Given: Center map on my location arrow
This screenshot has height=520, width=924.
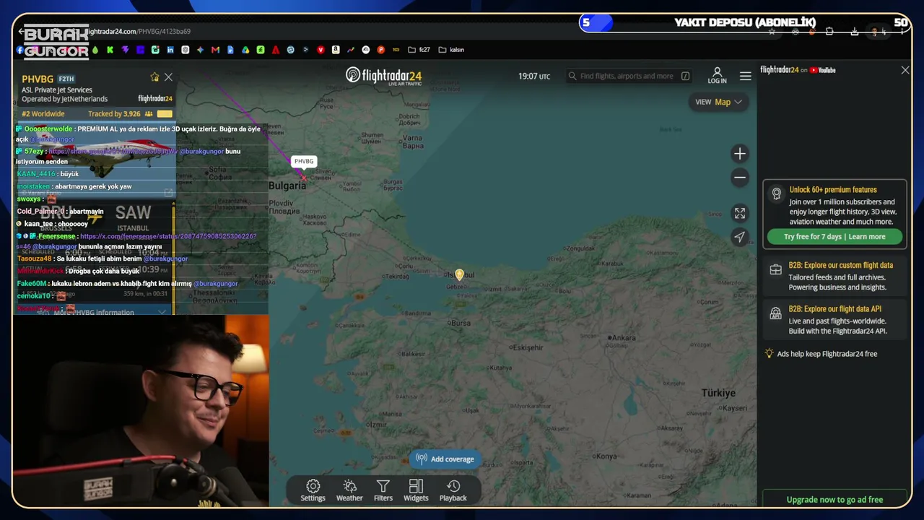Looking at the screenshot, I should point(740,237).
